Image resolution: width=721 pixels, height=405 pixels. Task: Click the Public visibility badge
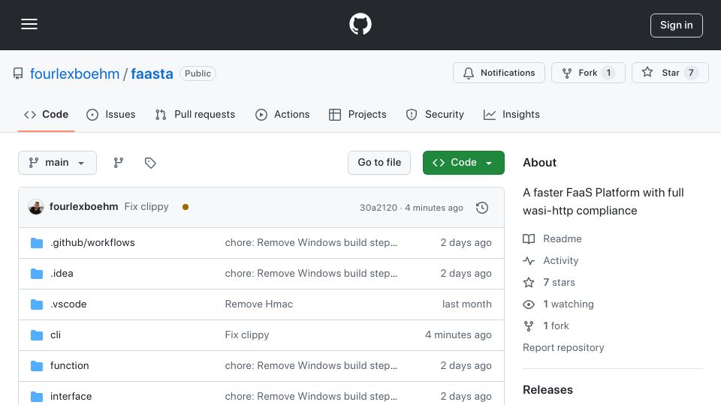[x=198, y=73]
